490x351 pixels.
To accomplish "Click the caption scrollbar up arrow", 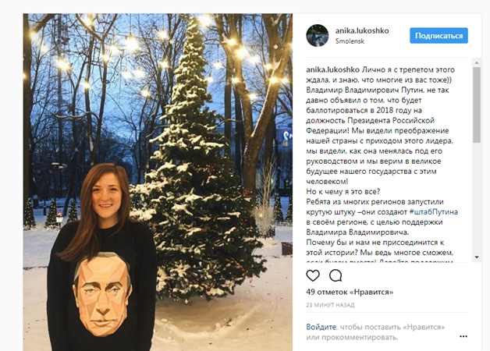I will coord(477,62).
